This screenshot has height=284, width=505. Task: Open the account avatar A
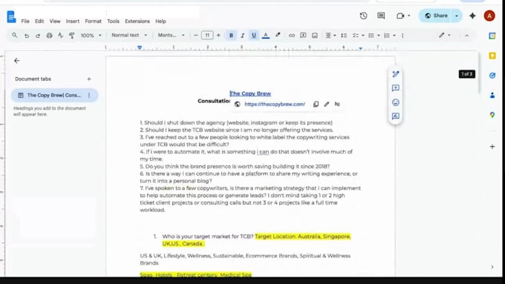click(489, 16)
